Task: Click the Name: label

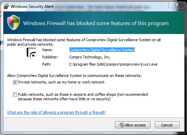Action: tap(47, 50)
